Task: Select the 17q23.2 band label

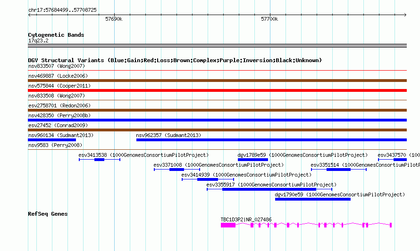Action: (38, 40)
